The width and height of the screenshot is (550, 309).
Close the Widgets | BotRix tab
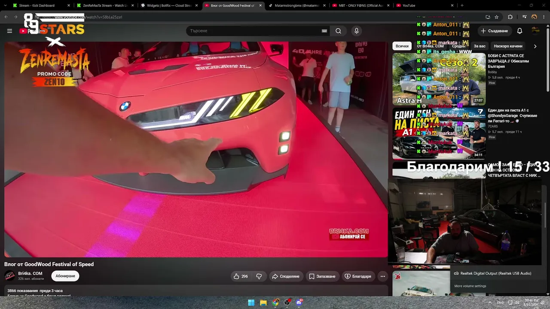pos(196,6)
